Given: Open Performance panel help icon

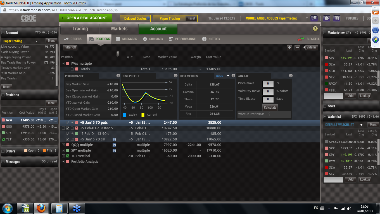Looking at the screenshot, I should click(118, 76).
